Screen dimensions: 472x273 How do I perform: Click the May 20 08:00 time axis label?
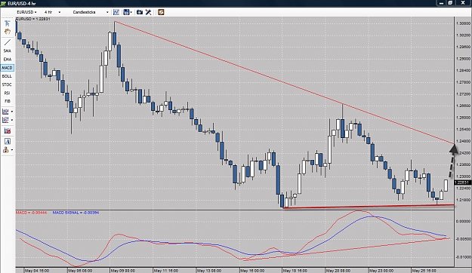pos(338,271)
